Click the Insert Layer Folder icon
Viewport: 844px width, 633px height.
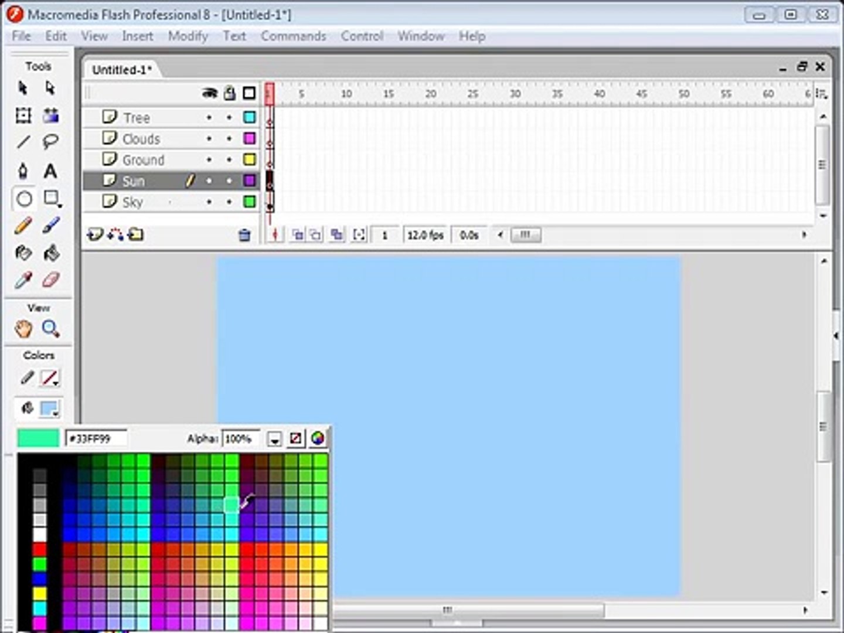pyautogui.click(x=136, y=235)
